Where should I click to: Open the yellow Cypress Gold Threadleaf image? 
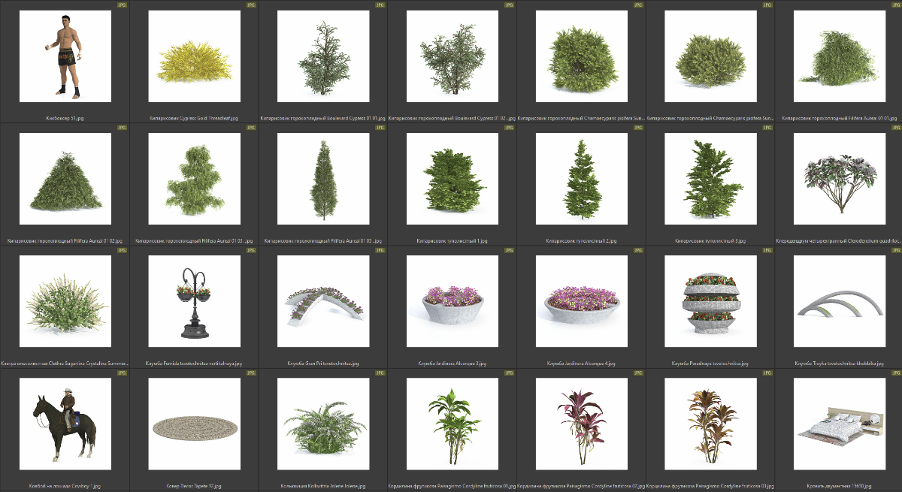click(194, 57)
